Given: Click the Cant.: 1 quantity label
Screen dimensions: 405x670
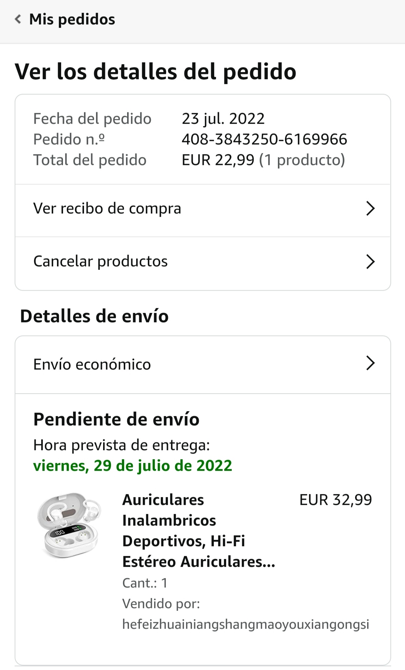Looking at the screenshot, I should tap(145, 583).
